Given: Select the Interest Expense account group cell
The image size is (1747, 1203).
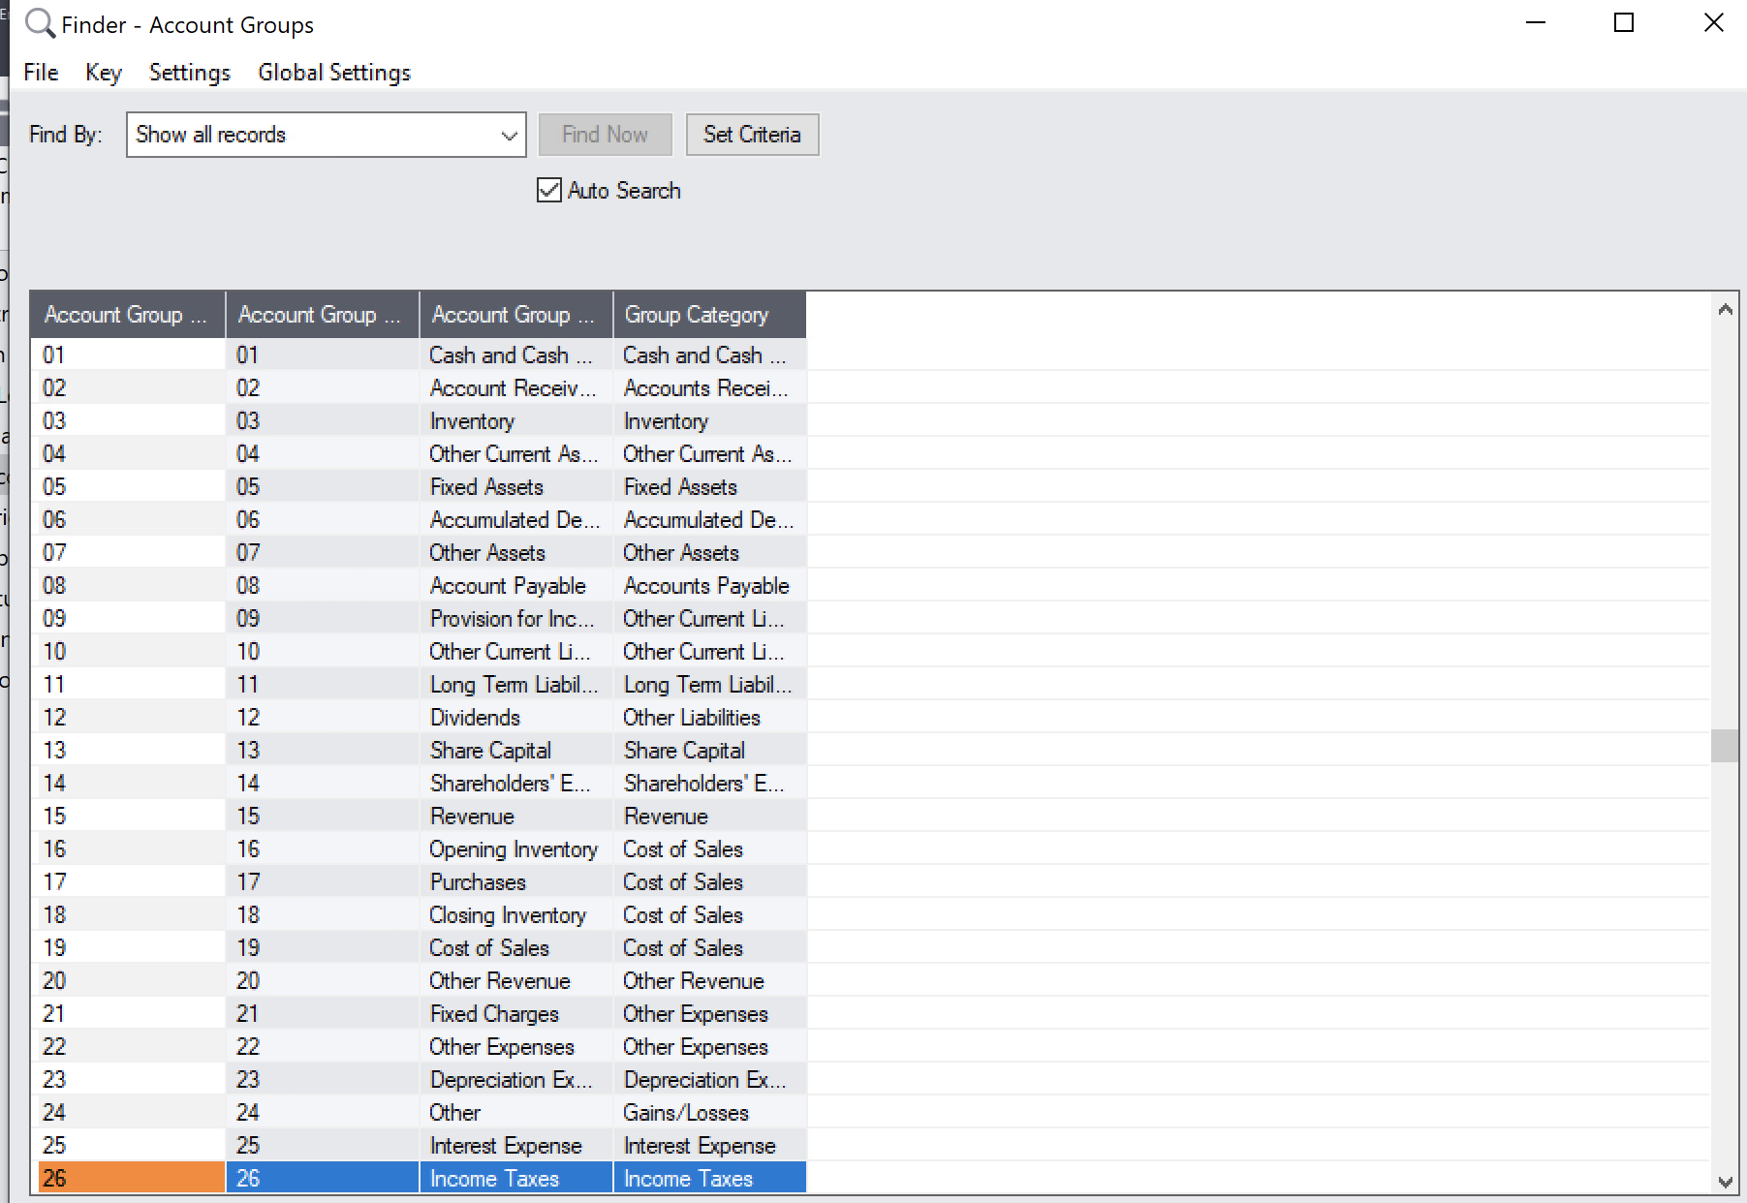Looking at the screenshot, I should (516, 1146).
